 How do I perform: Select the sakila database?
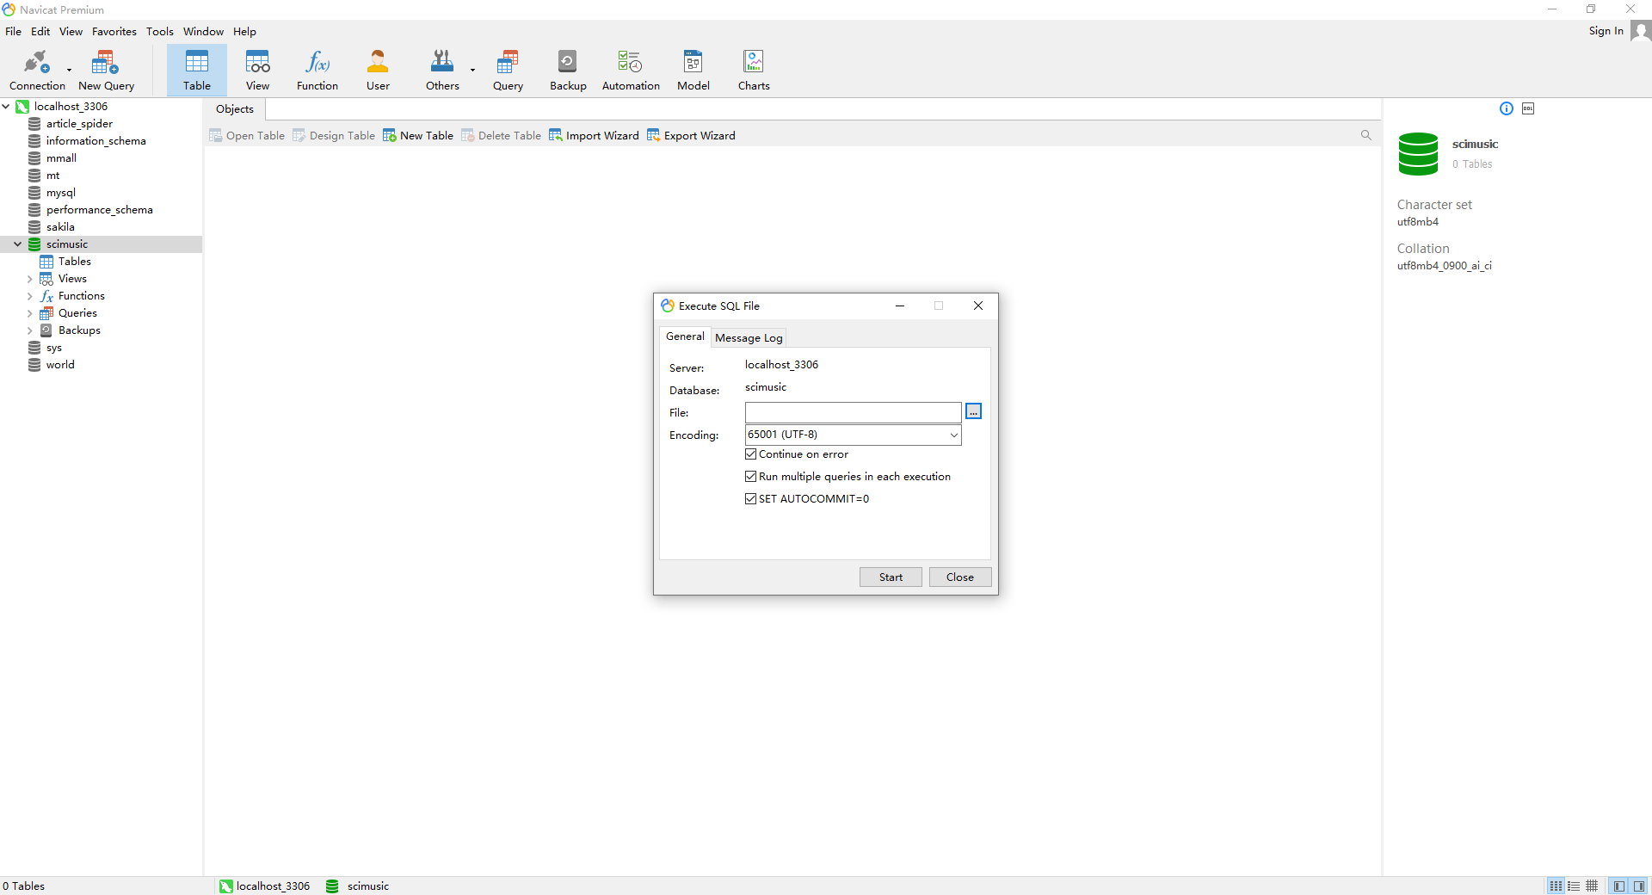[x=60, y=227]
